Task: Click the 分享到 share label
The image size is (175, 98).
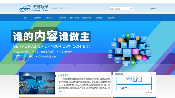Action: click(x=153, y=9)
